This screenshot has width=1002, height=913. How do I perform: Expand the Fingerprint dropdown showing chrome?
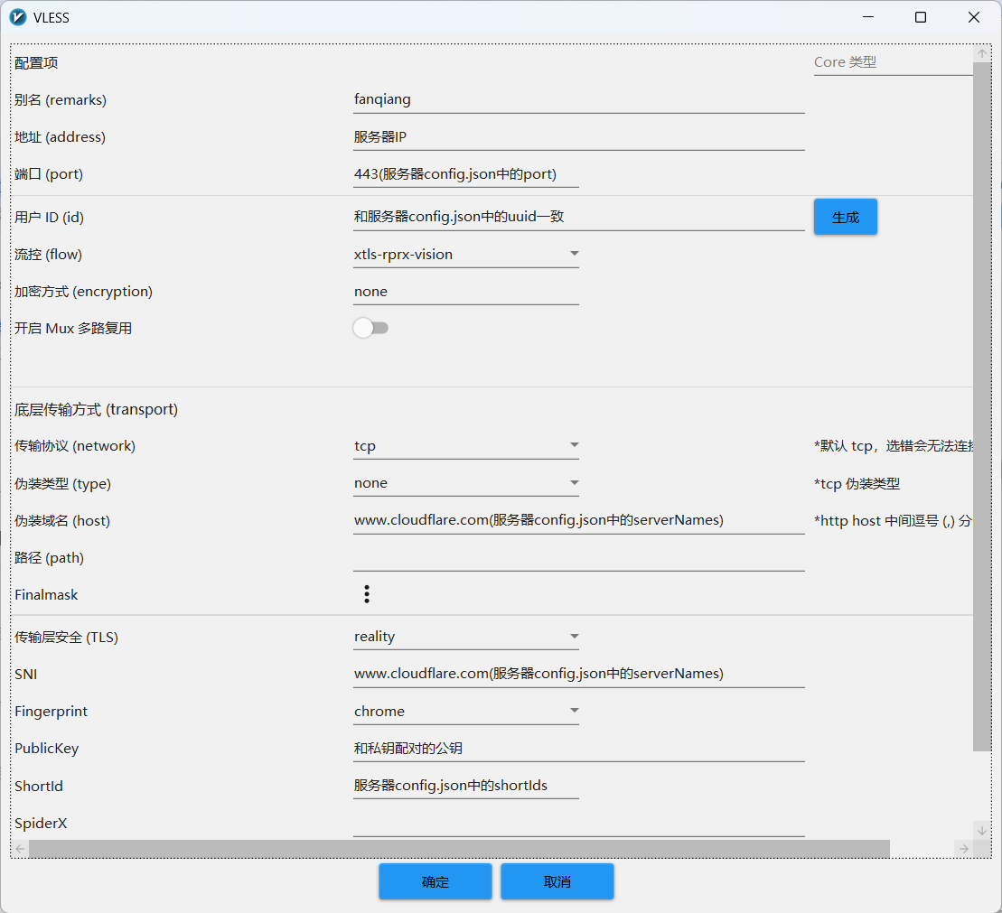(465, 712)
